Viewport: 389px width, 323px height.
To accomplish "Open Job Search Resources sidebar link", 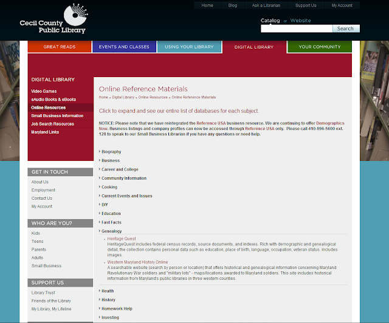I will click(53, 124).
